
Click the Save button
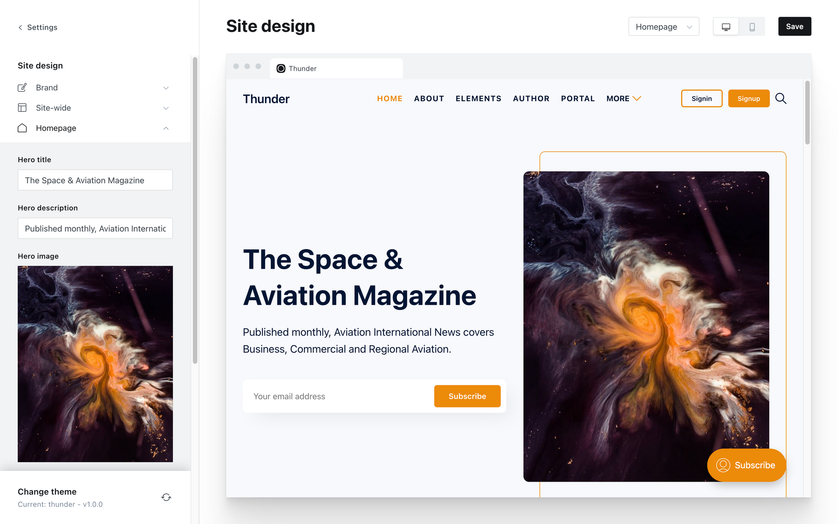pyautogui.click(x=795, y=26)
